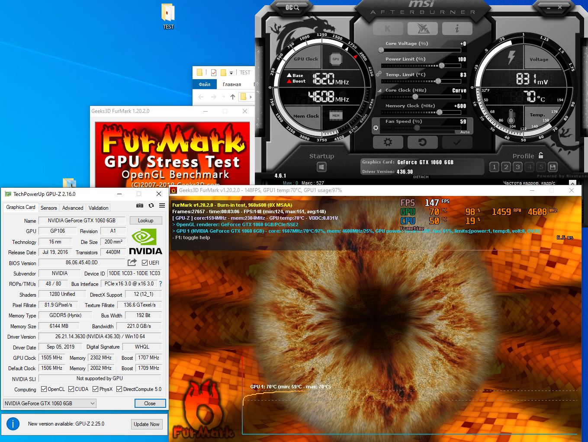588x442 pixels.
Task: Click the GPU-Z update info icon
Action: point(13,424)
